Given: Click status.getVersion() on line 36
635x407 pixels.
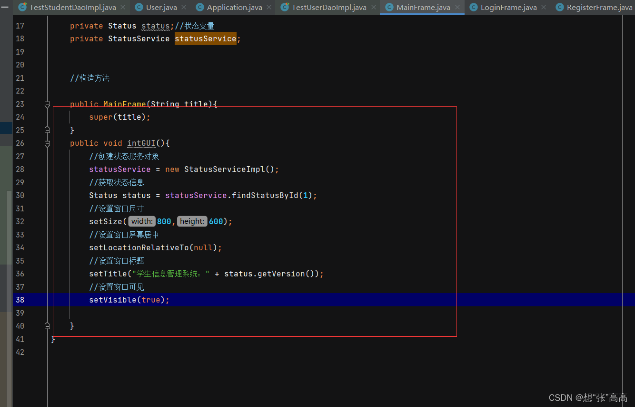Looking at the screenshot, I should [271, 274].
